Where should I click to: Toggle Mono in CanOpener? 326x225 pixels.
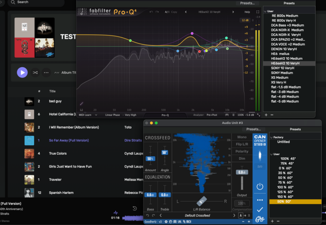(x=242, y=137)
